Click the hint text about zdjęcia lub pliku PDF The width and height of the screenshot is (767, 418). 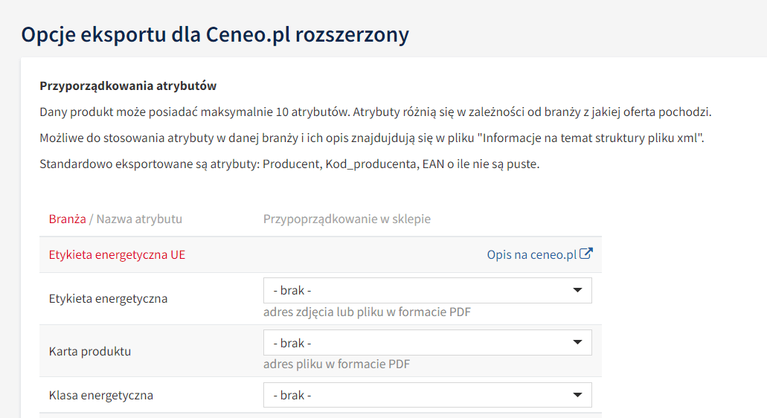367,312
